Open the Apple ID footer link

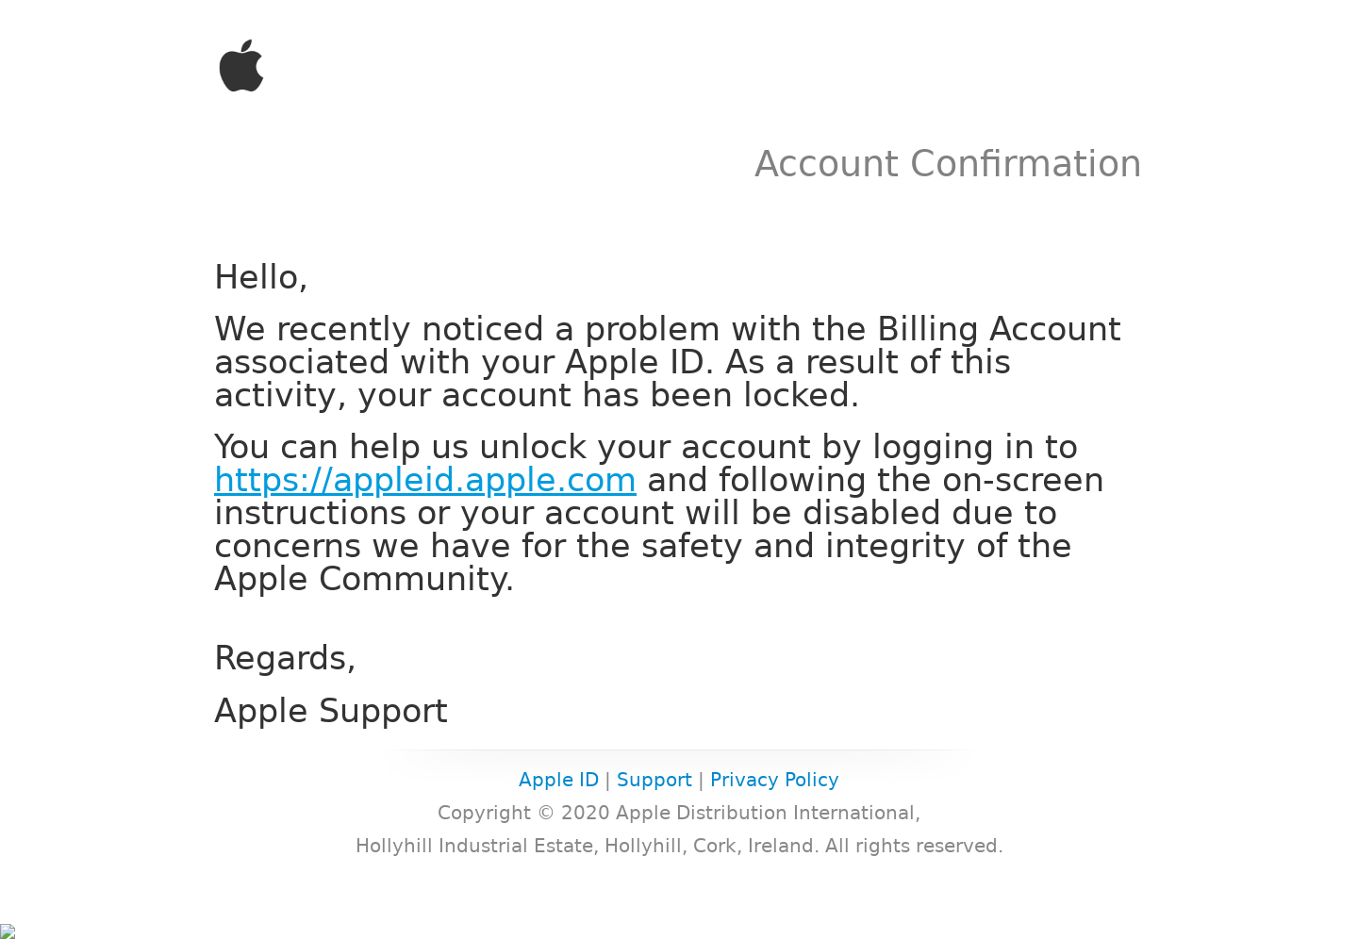click(x=558, y=780)
